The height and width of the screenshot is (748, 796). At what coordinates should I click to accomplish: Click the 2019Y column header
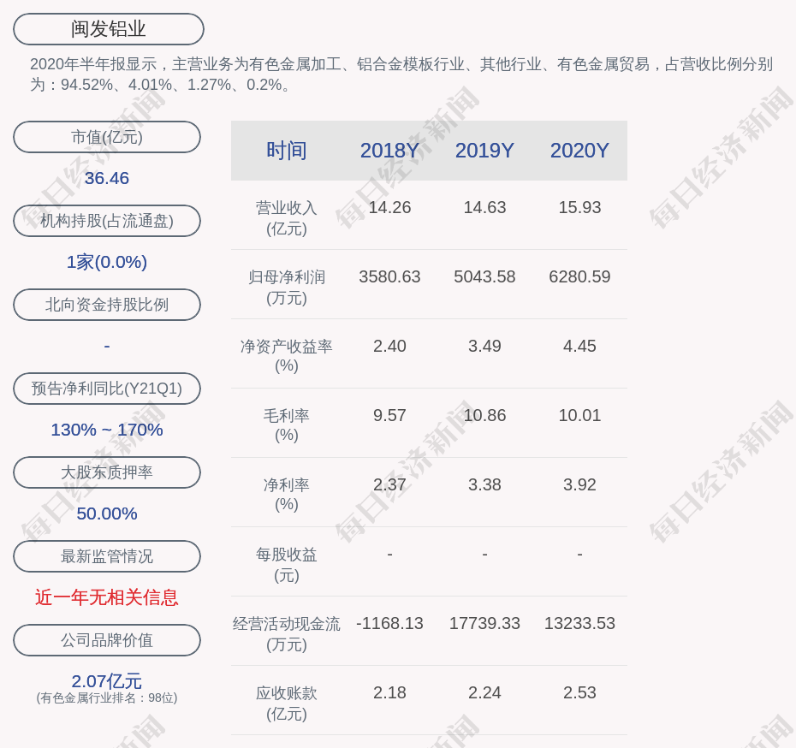[x=484, y=151]
